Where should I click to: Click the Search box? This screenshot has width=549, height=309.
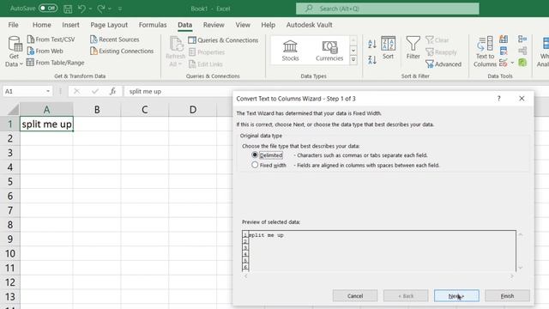point(387,9)
